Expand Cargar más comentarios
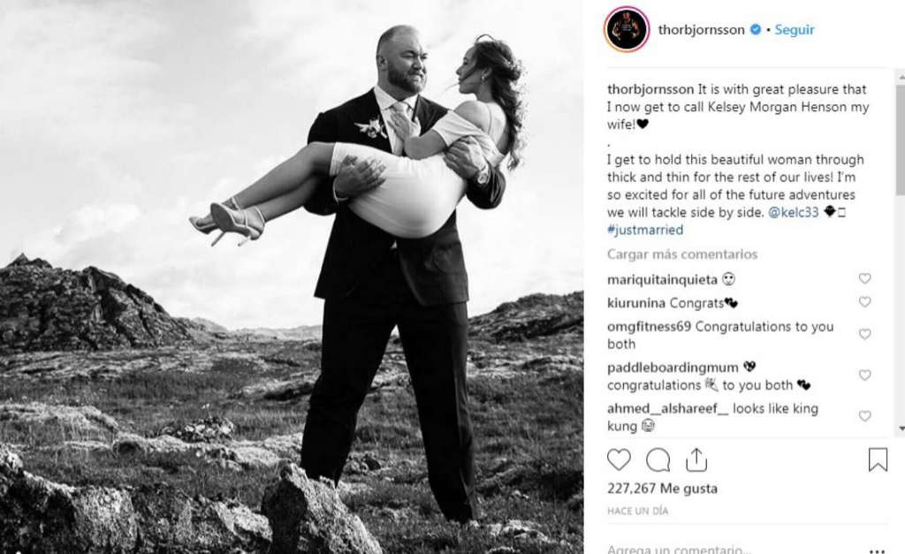Image resolution: width=905 pixels, height=554 pixels. pos(682,254)
